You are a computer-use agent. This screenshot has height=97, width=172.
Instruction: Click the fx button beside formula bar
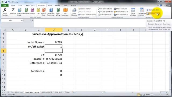(x=32, y=20)
